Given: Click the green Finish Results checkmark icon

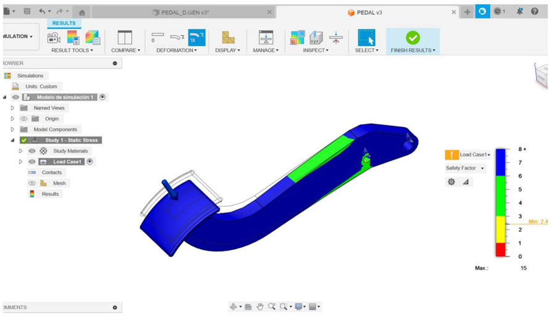Looking at the screenshot, I should coord(412,38).
